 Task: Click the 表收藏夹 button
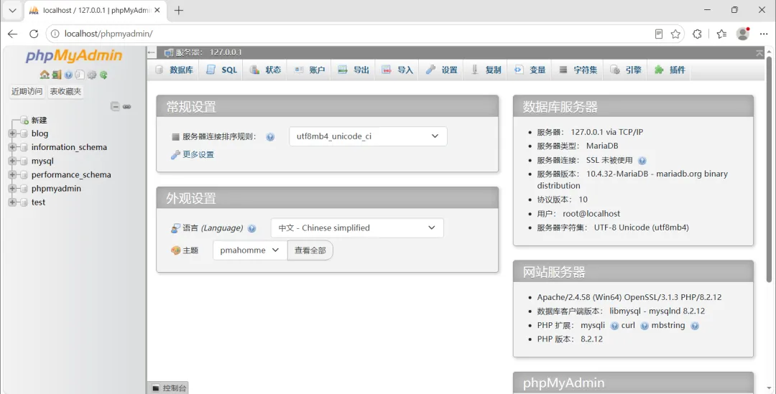point(65,91)
